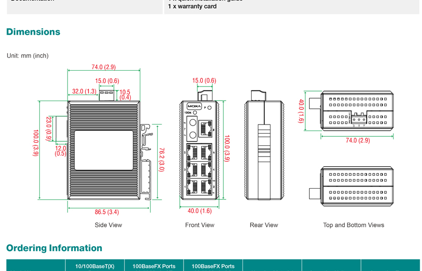Click the 10.5 (0.4) dimension label
Image resolution: width=422 pixels, height=271 pixels.
[125, 95]
